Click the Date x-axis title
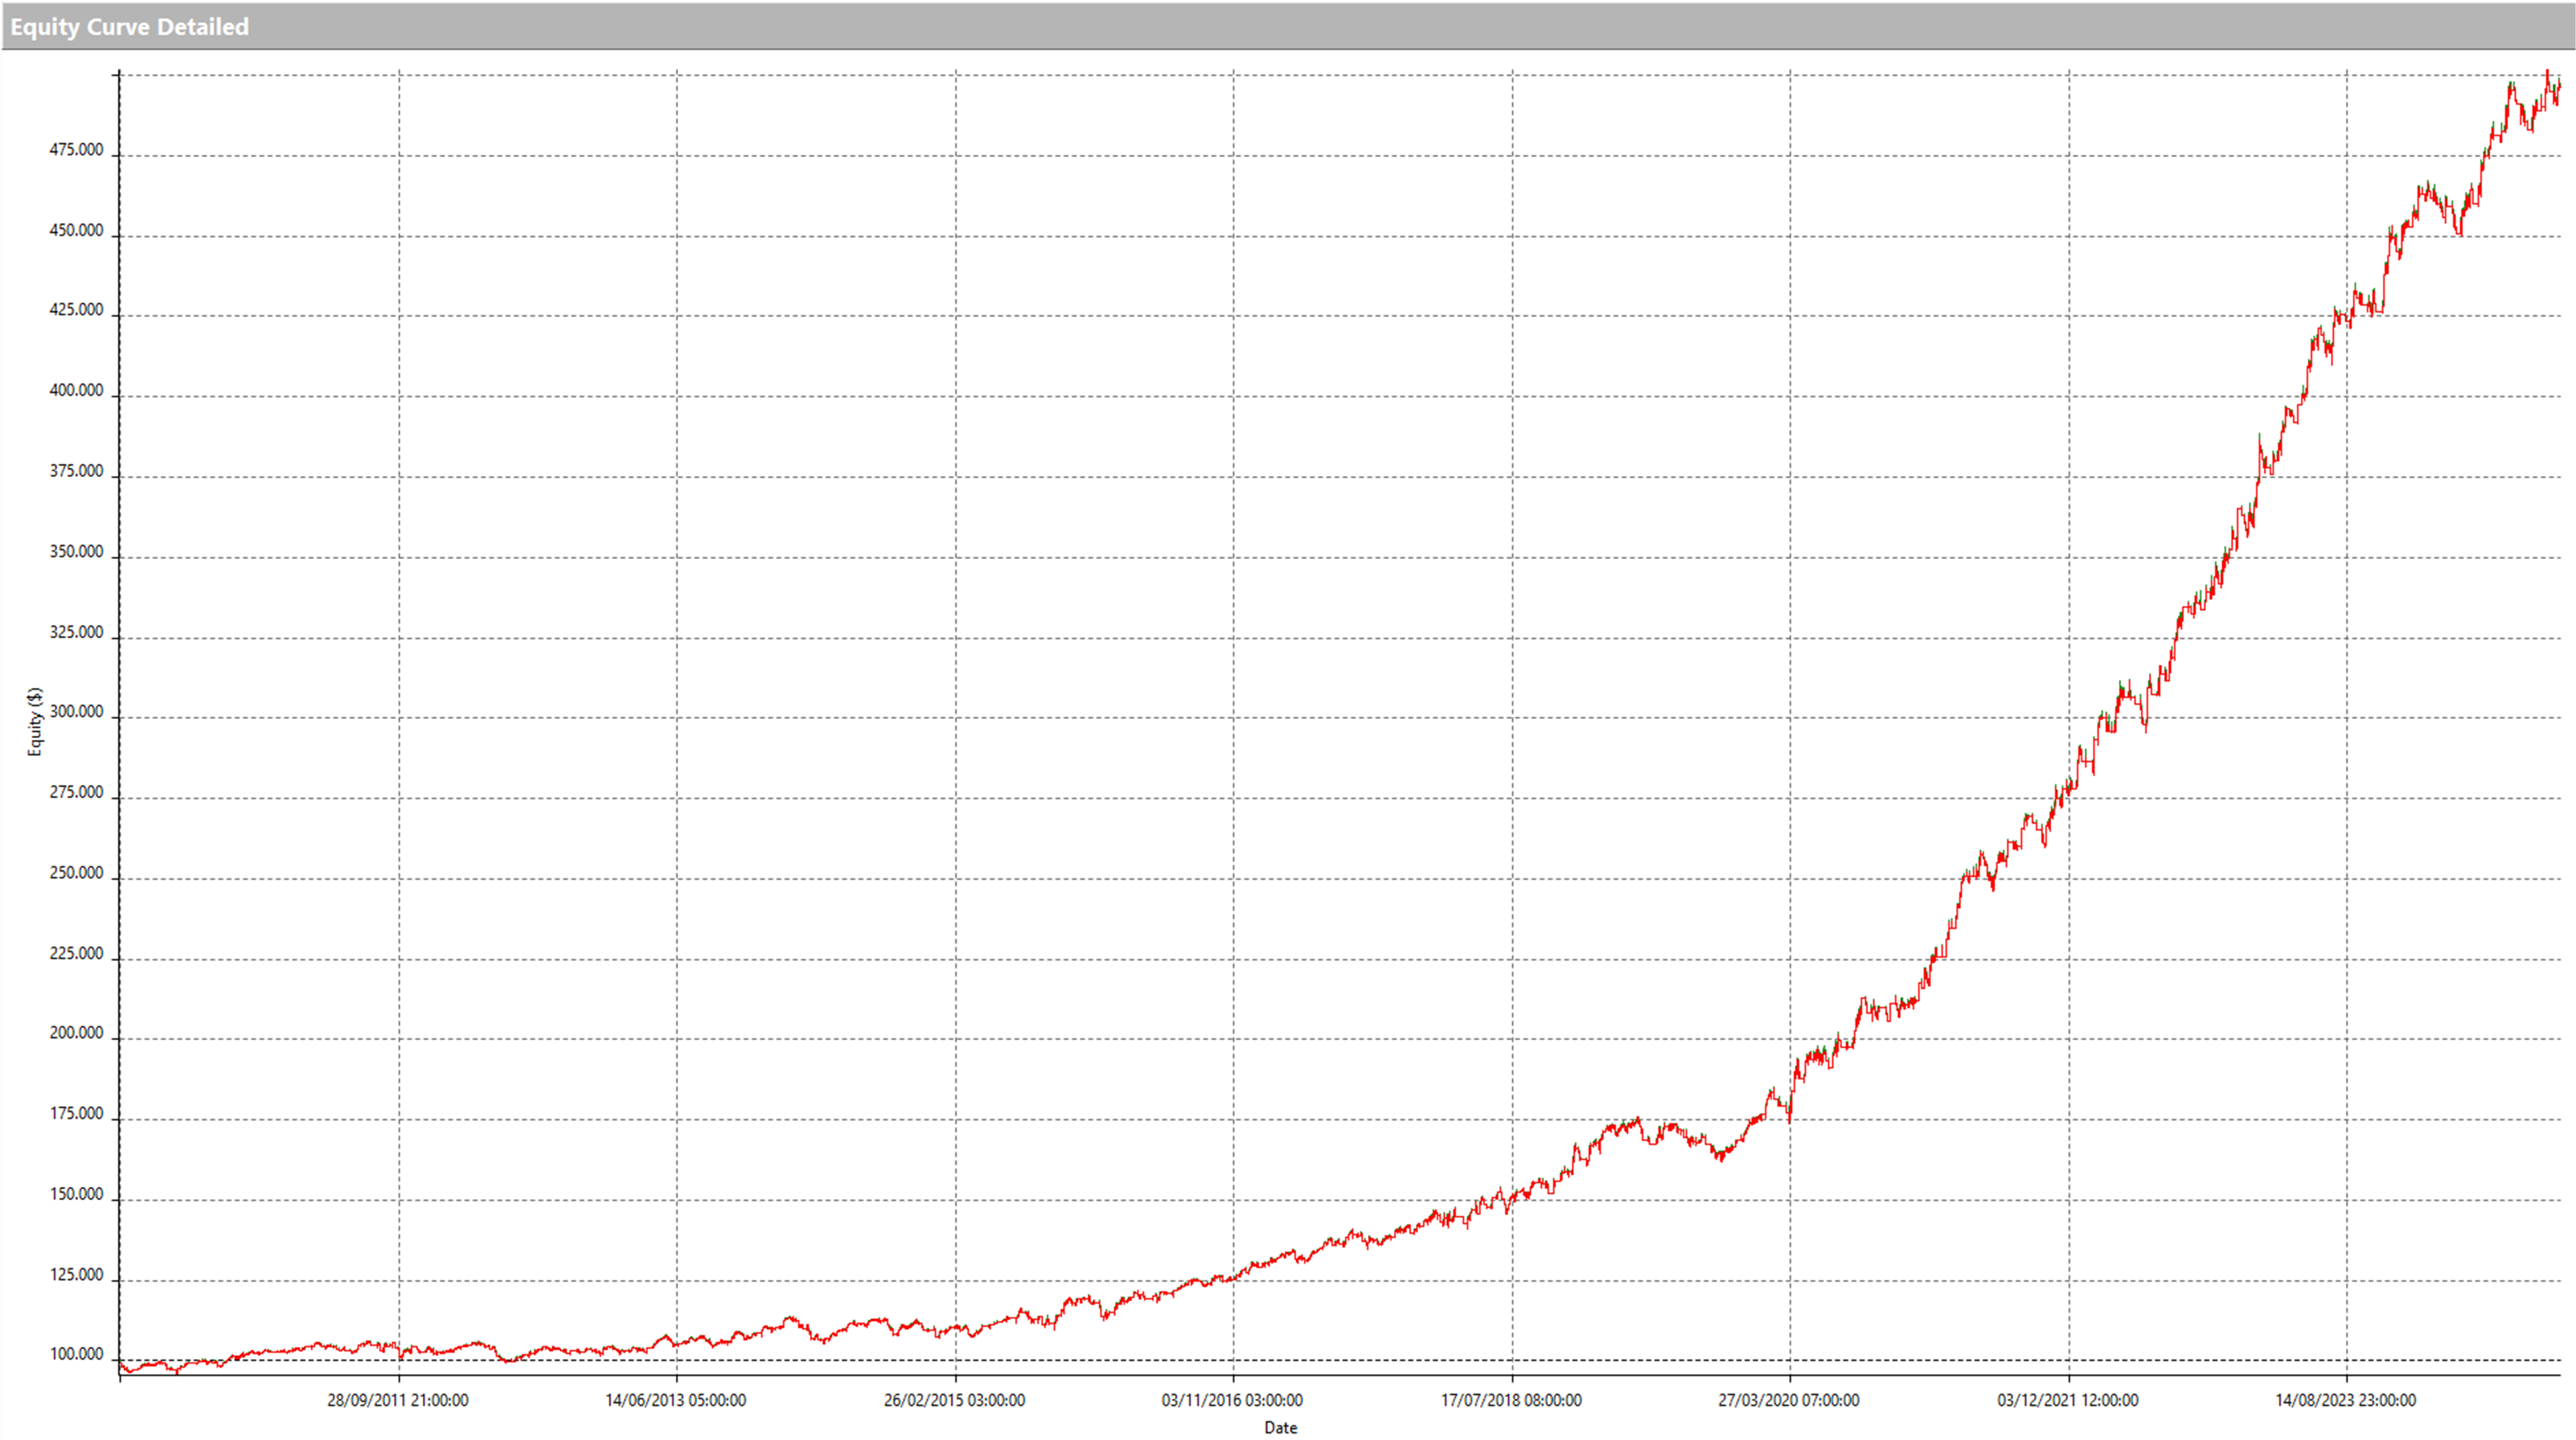 [x=1280, y=1427]
